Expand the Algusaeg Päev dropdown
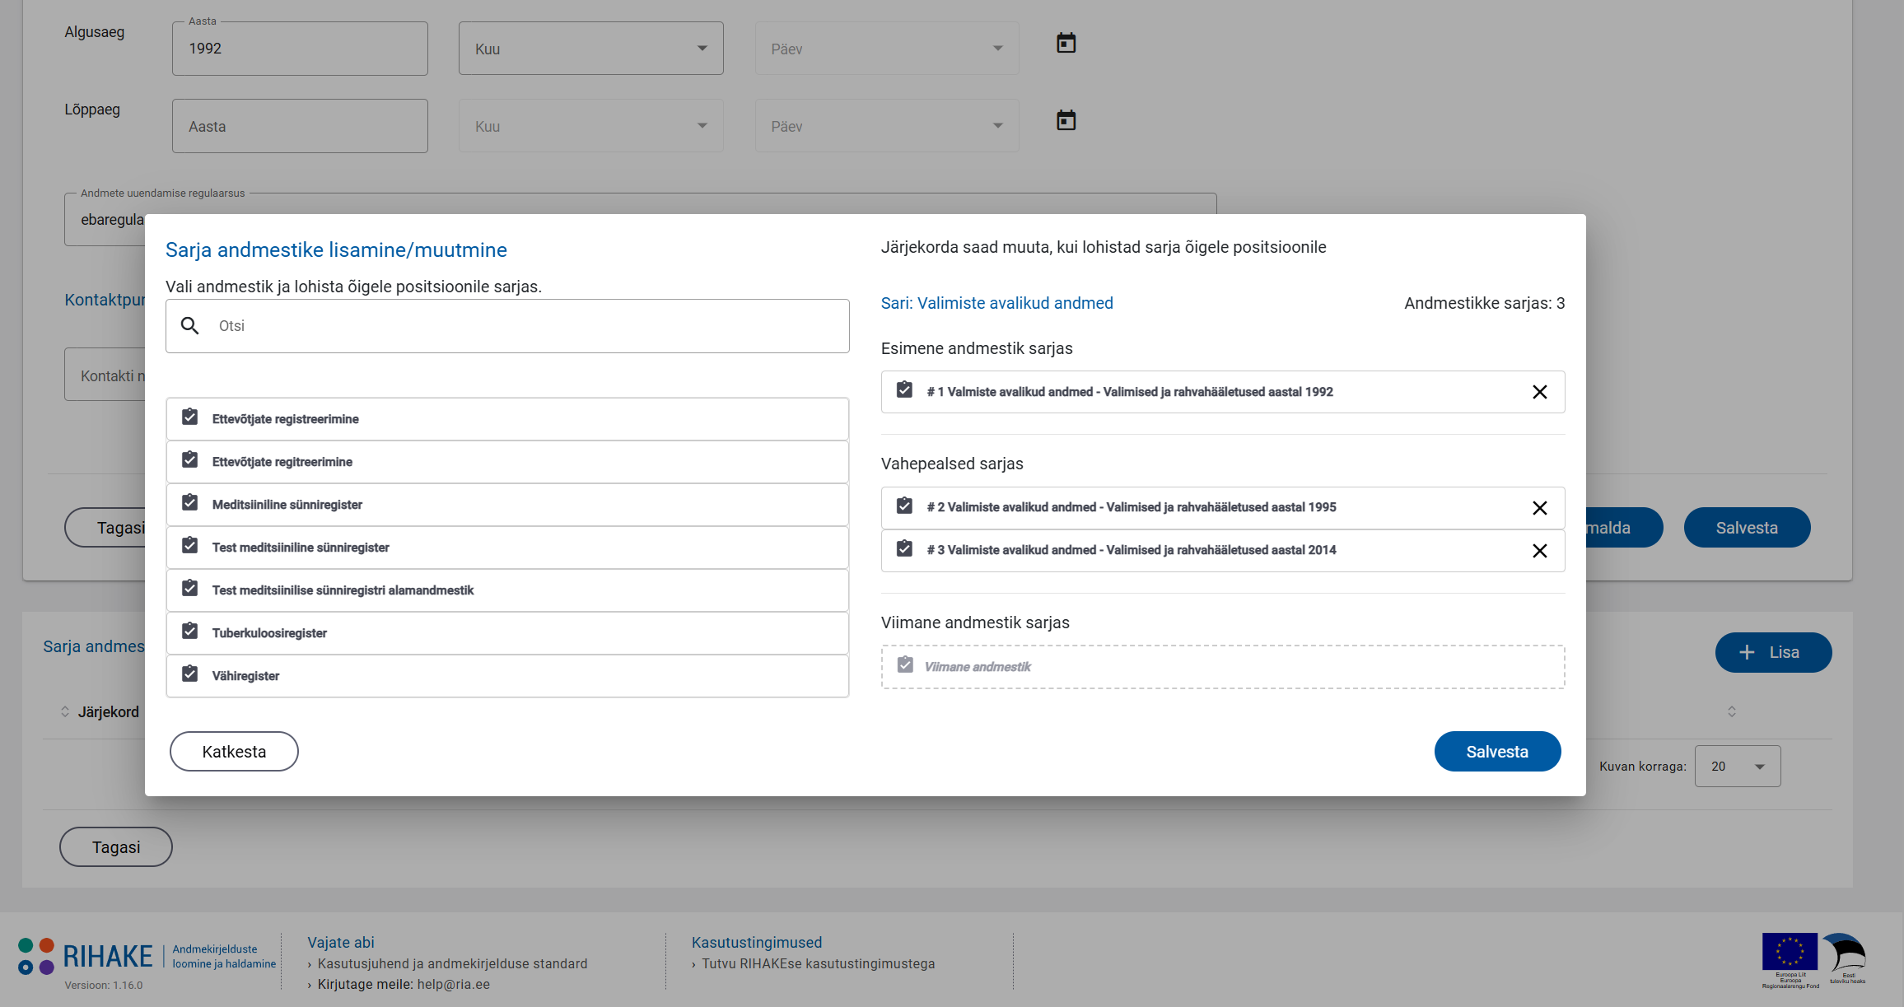This screenshot has width=1904, height=1007. [x=886, y=49]
